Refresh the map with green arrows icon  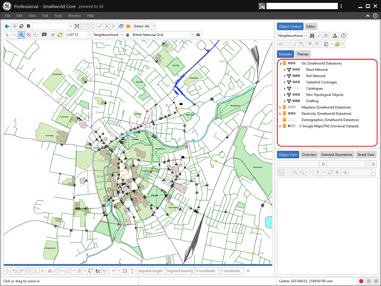[x=60, y=35]
